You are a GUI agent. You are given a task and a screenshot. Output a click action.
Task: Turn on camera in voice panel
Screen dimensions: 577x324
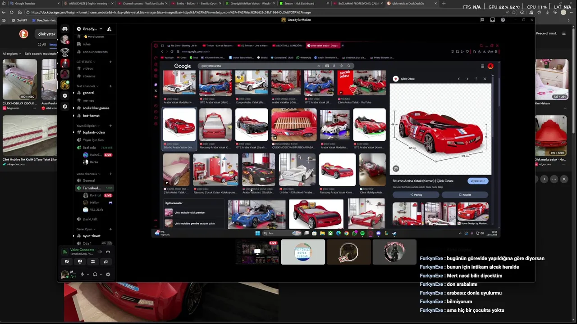coord(67,261)
